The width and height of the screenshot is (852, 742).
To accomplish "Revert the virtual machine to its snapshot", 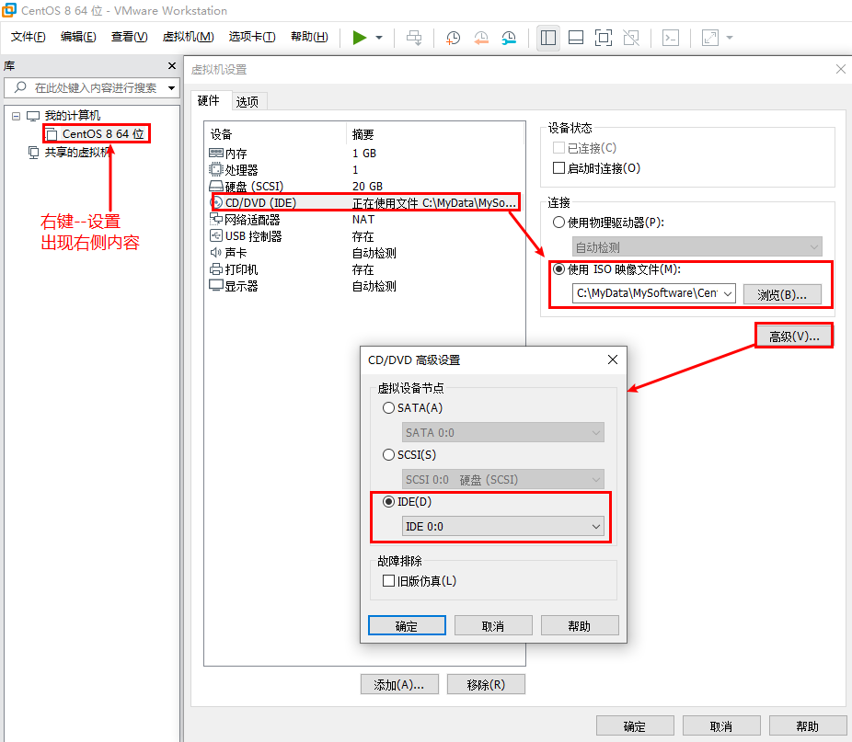I will pyautogui.click(x=479, y=38).
